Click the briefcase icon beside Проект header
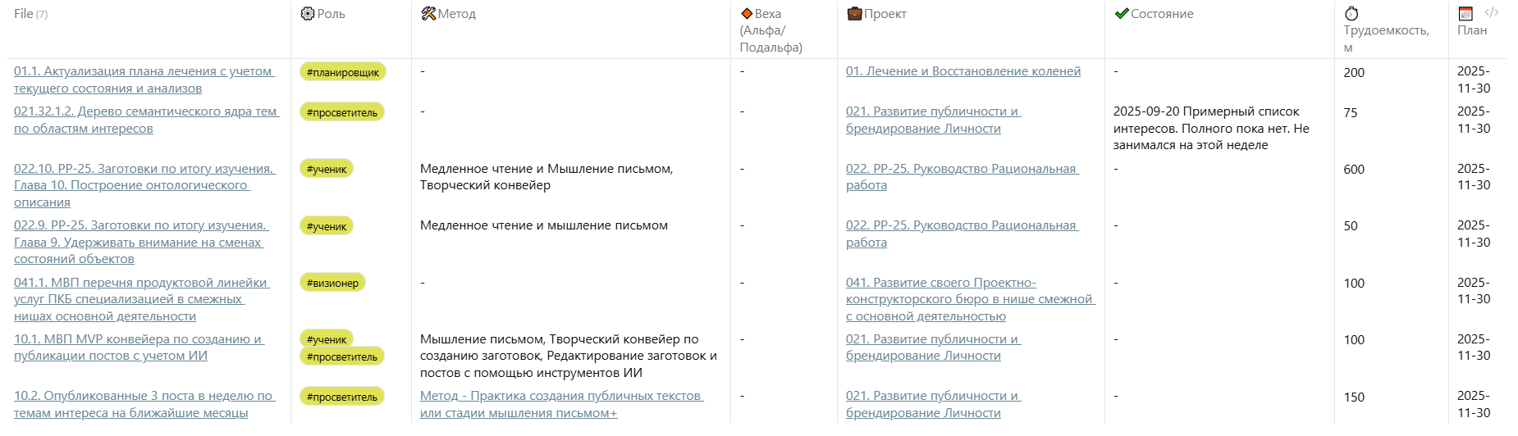This screenshot has height=436, width=1518. click(x=854, y=14)
